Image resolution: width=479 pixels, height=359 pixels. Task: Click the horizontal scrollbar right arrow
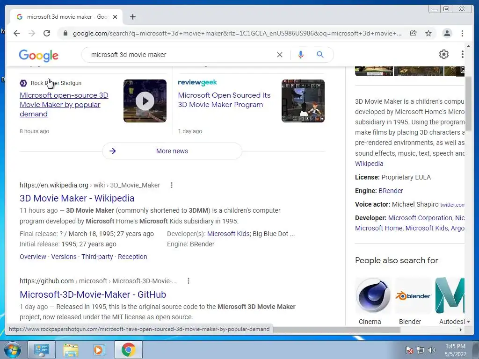461,330
